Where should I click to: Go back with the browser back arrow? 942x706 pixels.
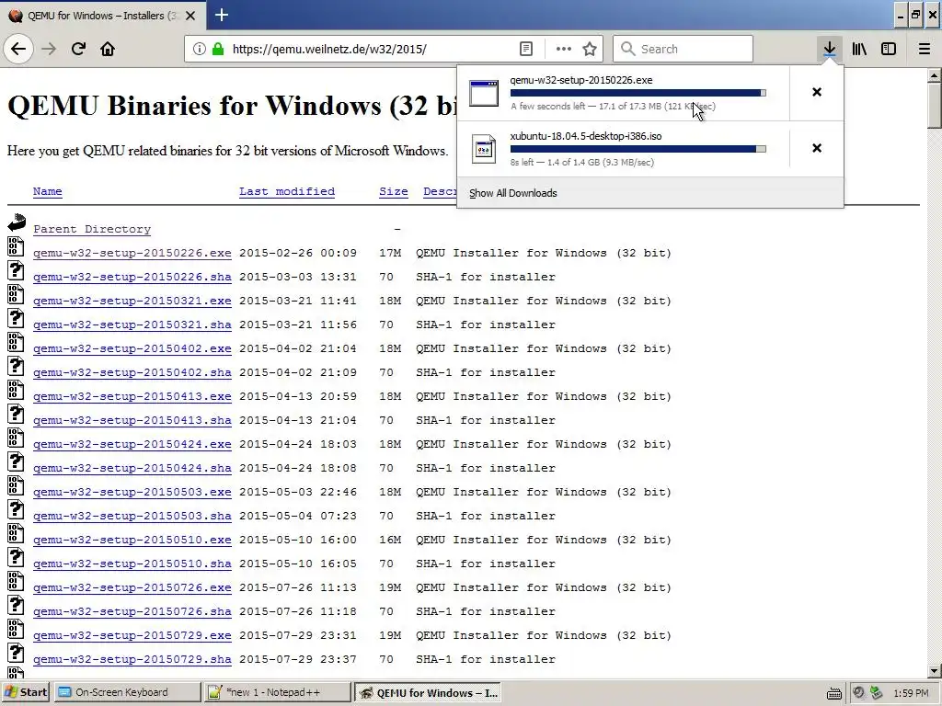coord(18,49)
